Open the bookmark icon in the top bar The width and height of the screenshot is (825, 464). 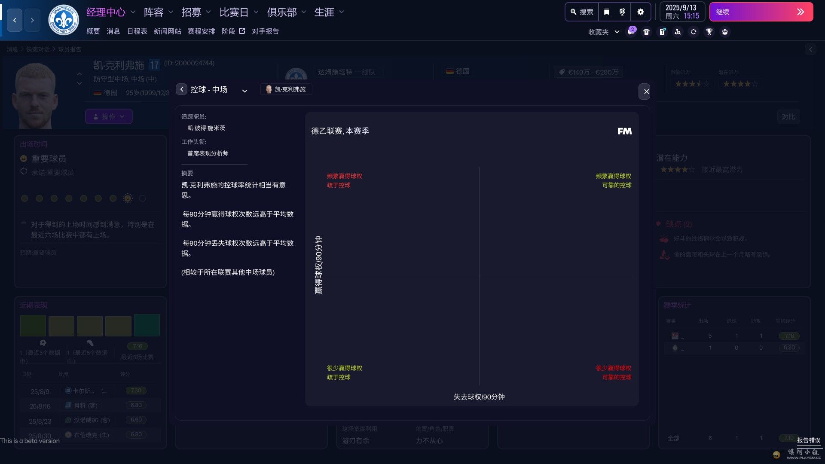(606, 12)
